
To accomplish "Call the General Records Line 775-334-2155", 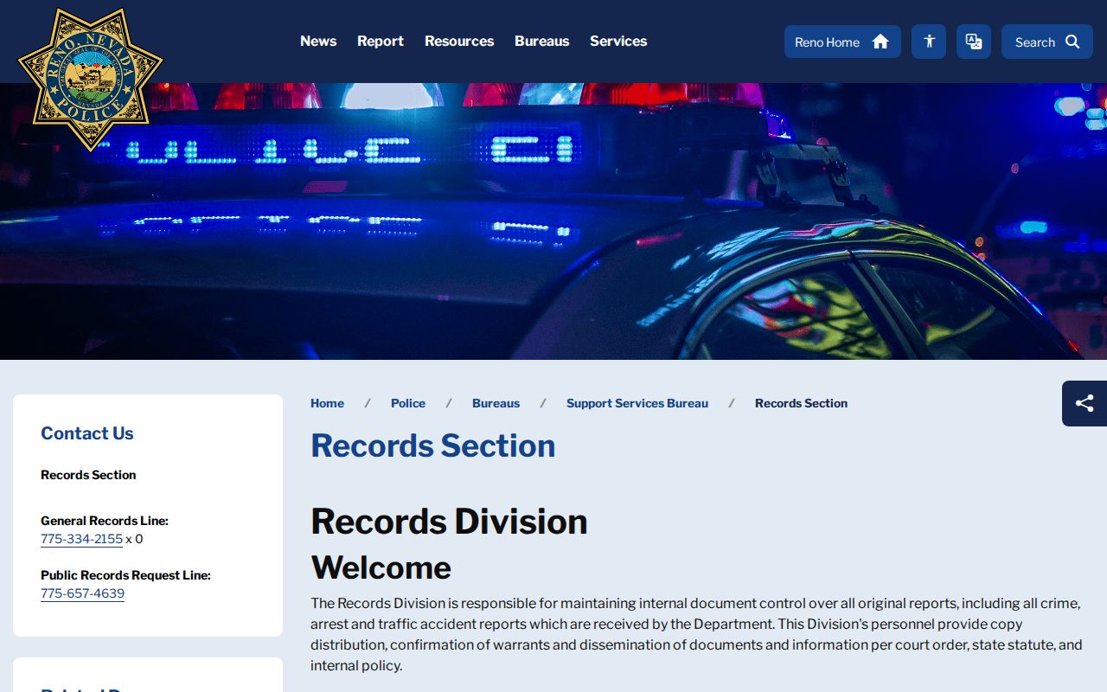I will (81, 539).
